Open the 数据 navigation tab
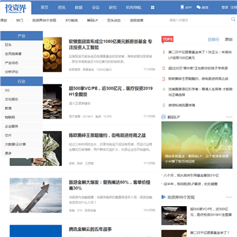The height and width of the screenshot is (237, 237). pos(79,7)
